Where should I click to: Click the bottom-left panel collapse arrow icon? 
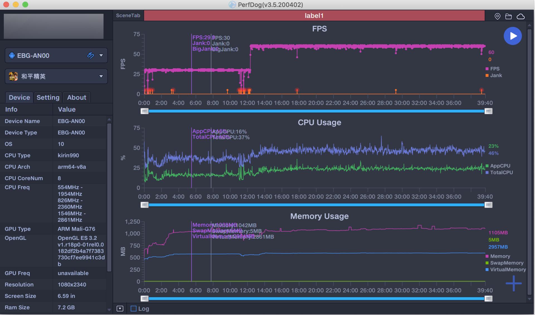[120, 309]
